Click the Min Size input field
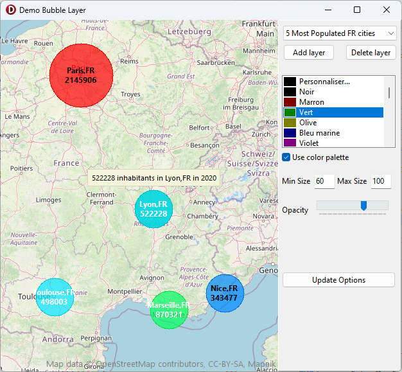Image resolution: width=402 pixels, height=372 pixels. click(324, 181)
